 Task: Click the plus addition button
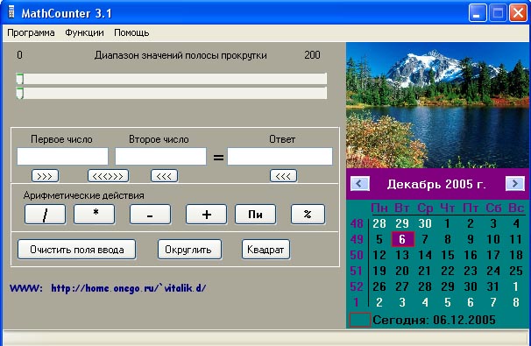pos(206,215)
